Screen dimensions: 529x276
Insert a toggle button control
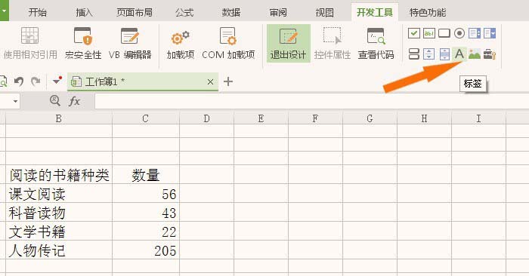(x=413, y=54)
